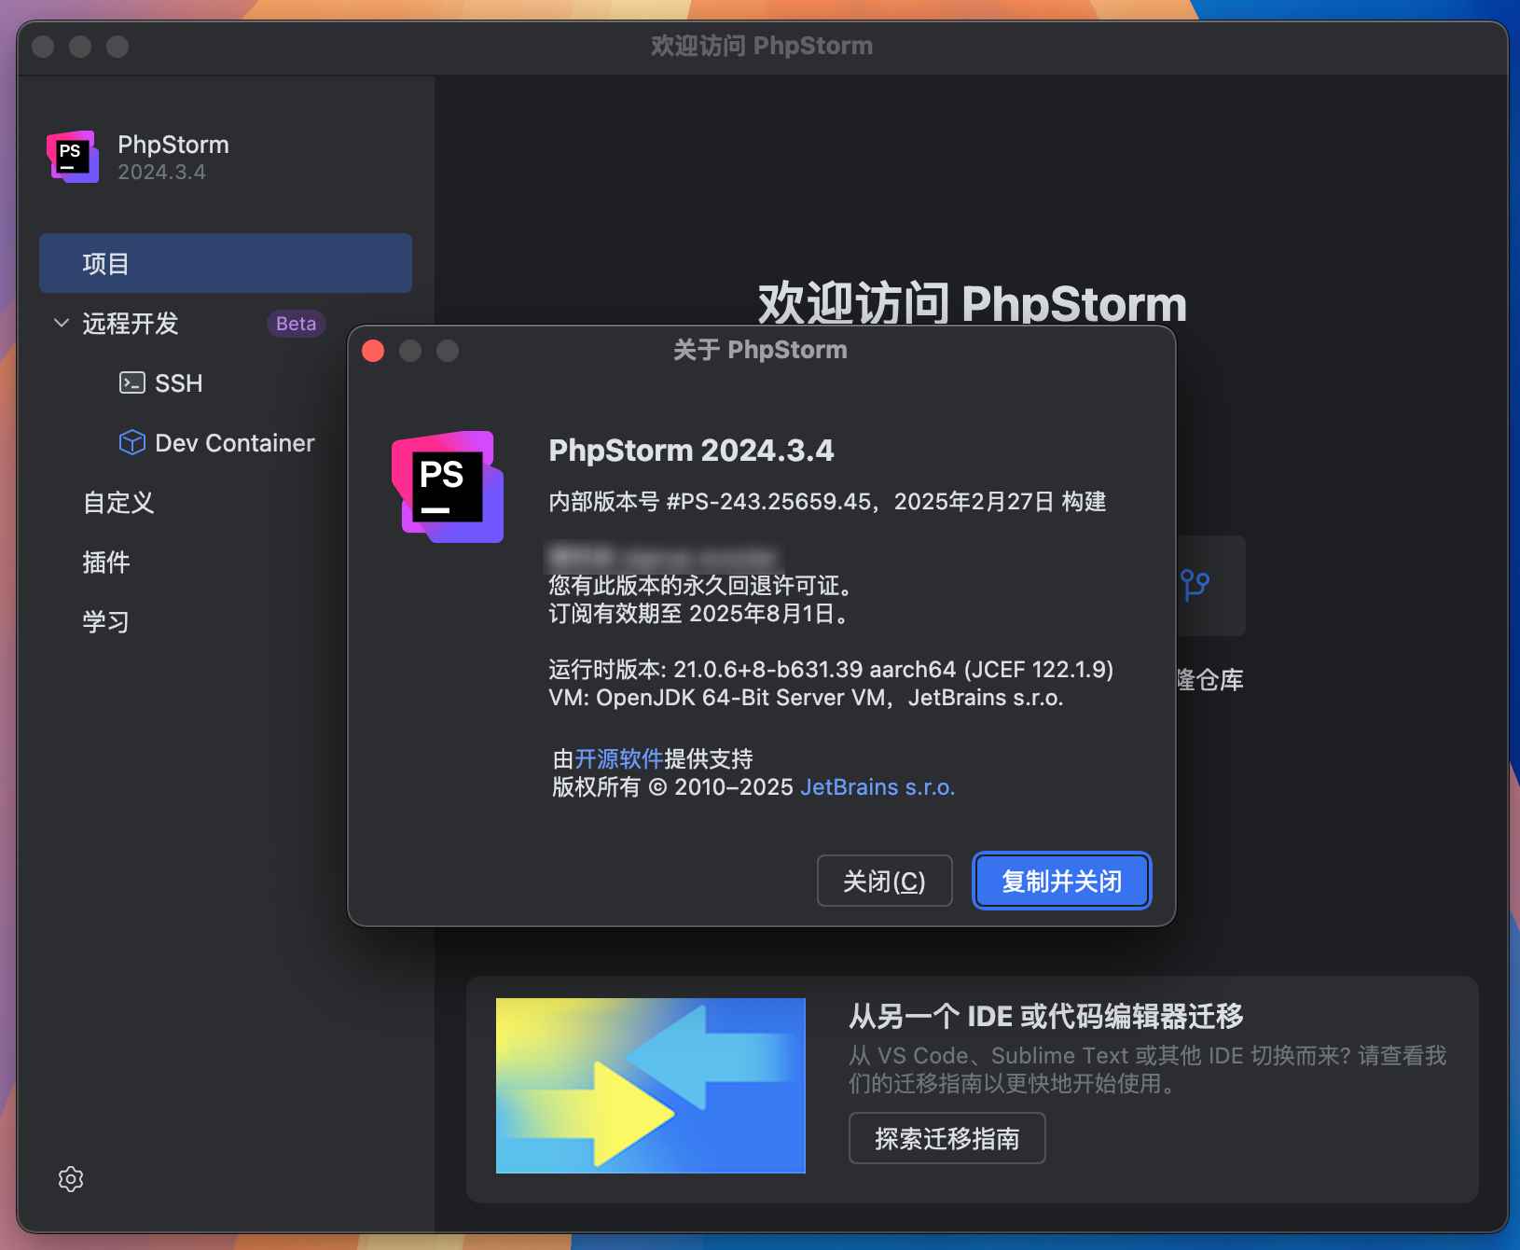Click the 关闭(C) button in About dialog
1520x1250 pixels.
[x=885, y=881]
